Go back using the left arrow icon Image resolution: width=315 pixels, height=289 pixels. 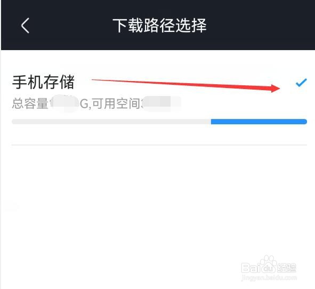point(26,25)
